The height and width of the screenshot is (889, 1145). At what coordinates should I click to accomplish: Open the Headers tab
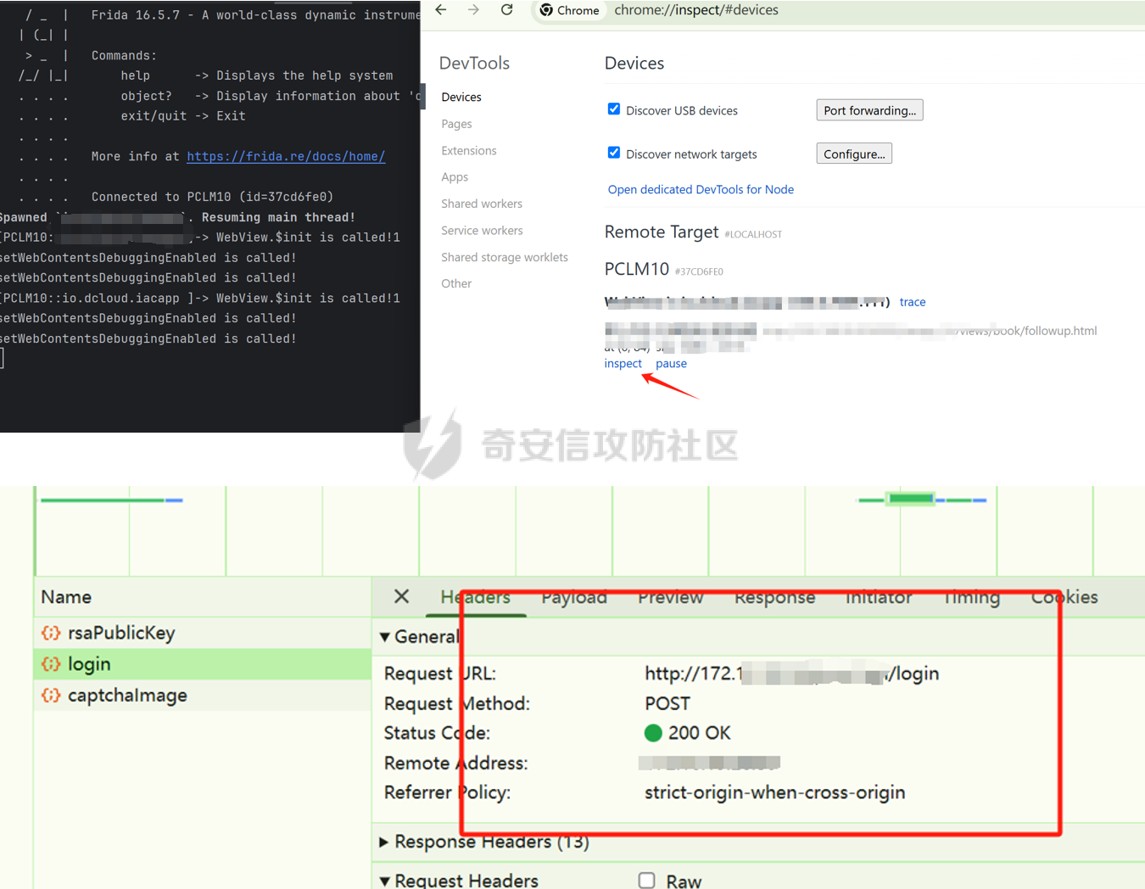pyautogui.click(x=475, y=597)
